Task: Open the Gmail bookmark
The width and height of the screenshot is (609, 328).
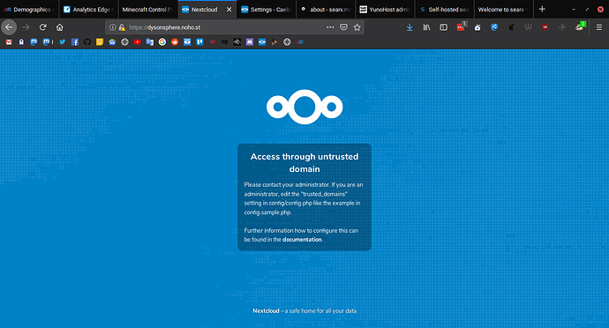Action: tap(9, 42)
